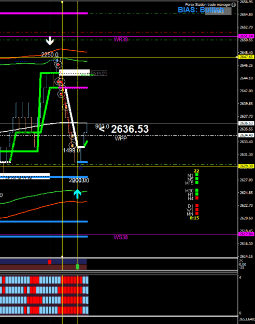255x324 pixels.
Task: Select the WPP weekly pivot label
Action: tap(121, 138)
